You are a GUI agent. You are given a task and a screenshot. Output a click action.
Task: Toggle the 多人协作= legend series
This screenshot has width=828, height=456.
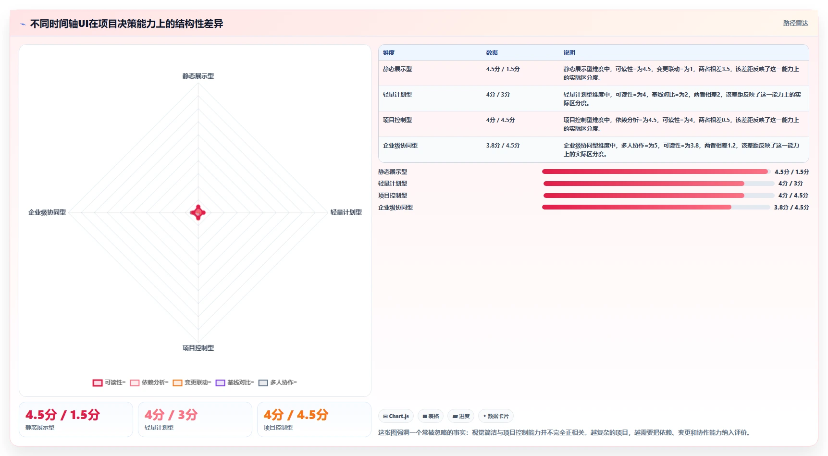278,382
